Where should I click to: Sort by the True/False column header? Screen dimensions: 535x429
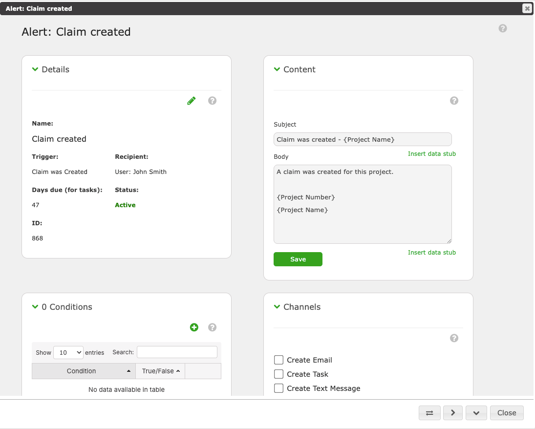tap(160, 371)
